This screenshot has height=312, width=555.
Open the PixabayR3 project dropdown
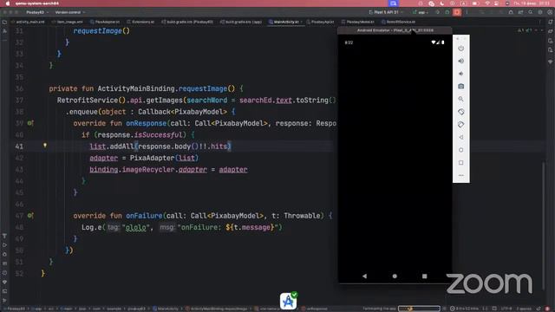tap(36, 12)
